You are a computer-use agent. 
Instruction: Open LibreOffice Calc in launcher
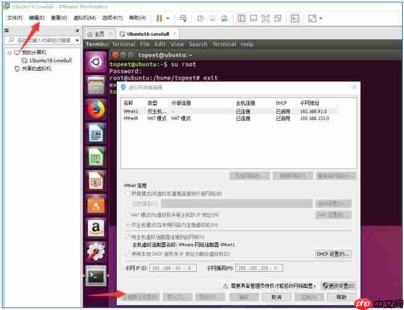(x=96, y=157)
